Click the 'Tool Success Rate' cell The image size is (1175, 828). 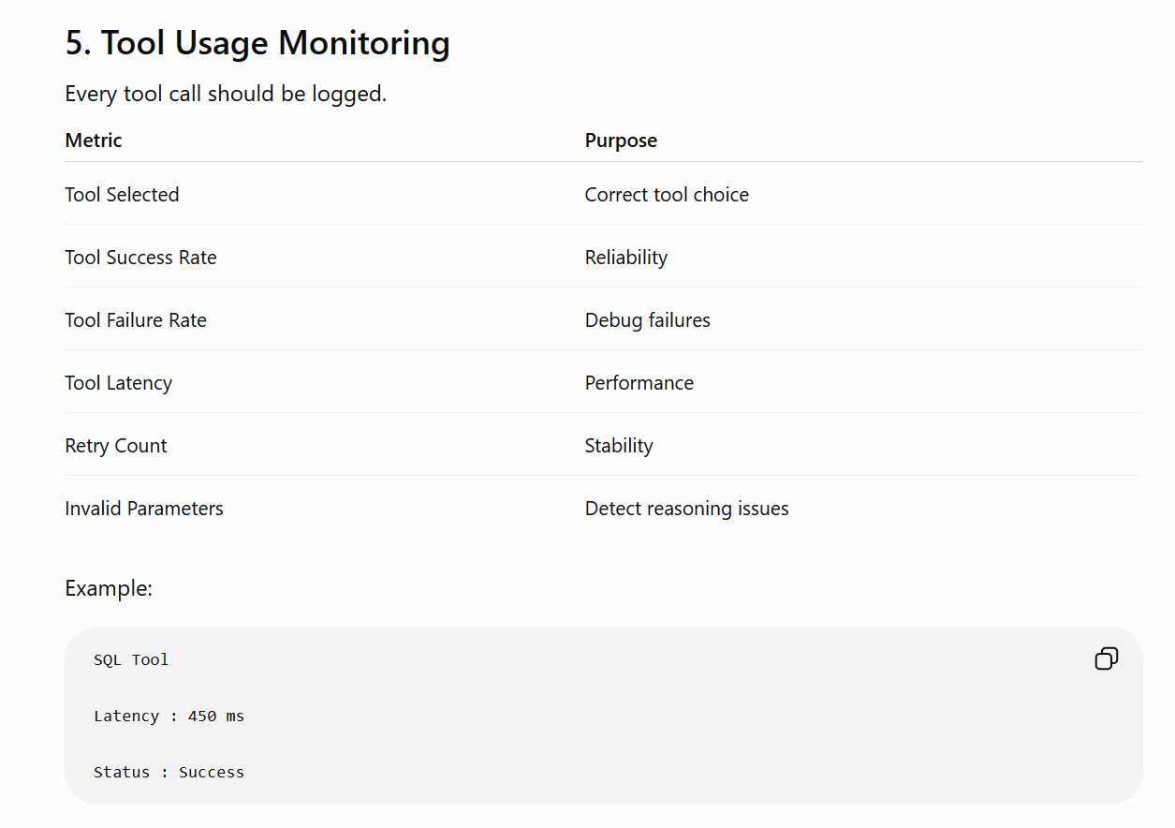140,258
